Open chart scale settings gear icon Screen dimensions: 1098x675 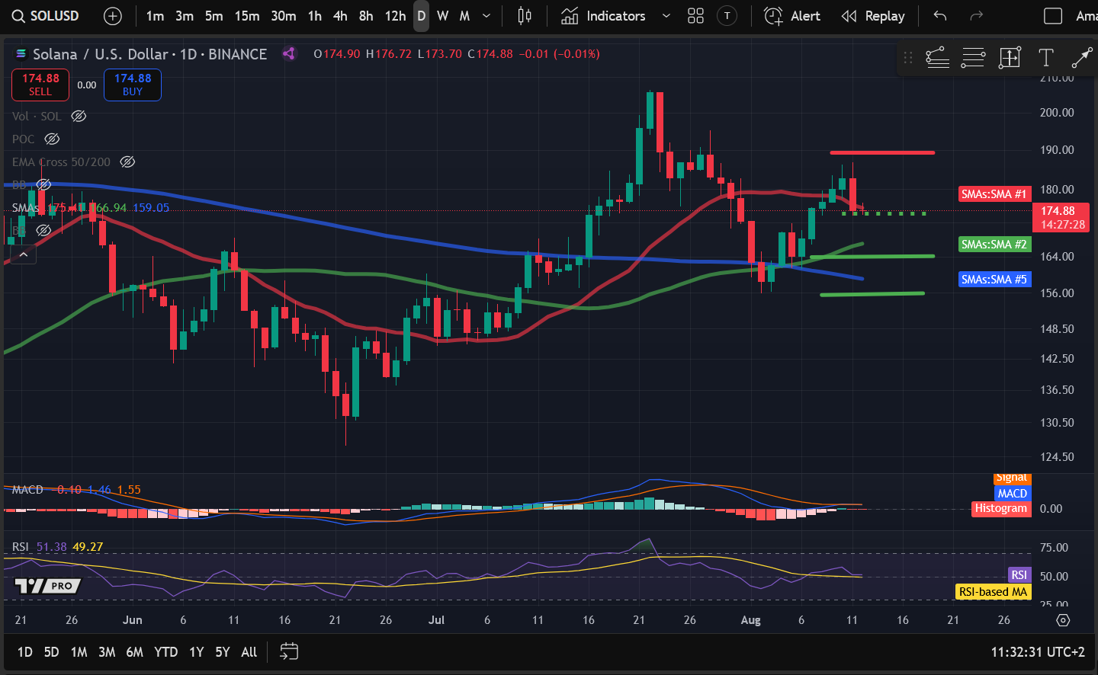(1063, 620)
